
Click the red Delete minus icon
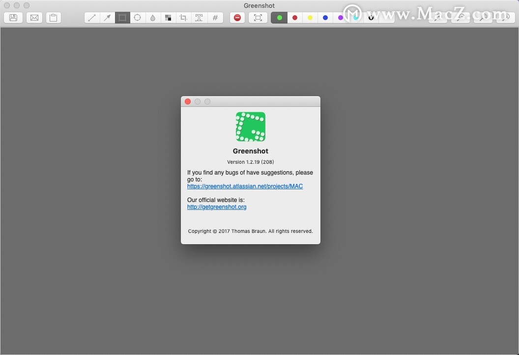click(x=237, y=18)
